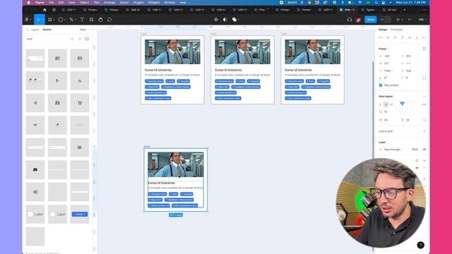Open the Plugins menu
The image size is (452, 254).
(138, 2)
